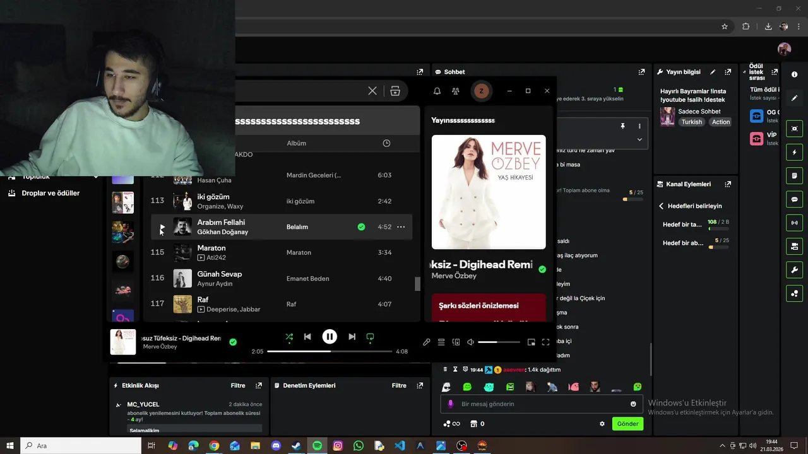Image resolution: width=808 pixels, height=454 pixels.
Task: Select track Maraton by Ati242
Action: 281,252
